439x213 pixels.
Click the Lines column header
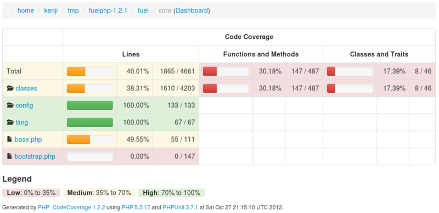click(131, 54)
